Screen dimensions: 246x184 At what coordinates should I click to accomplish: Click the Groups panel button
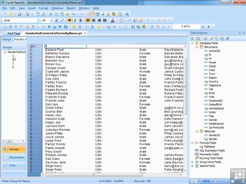pyautogui.click(x=14, y=149)
